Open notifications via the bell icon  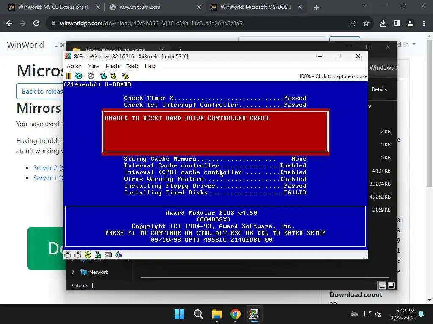coord(422,314)
